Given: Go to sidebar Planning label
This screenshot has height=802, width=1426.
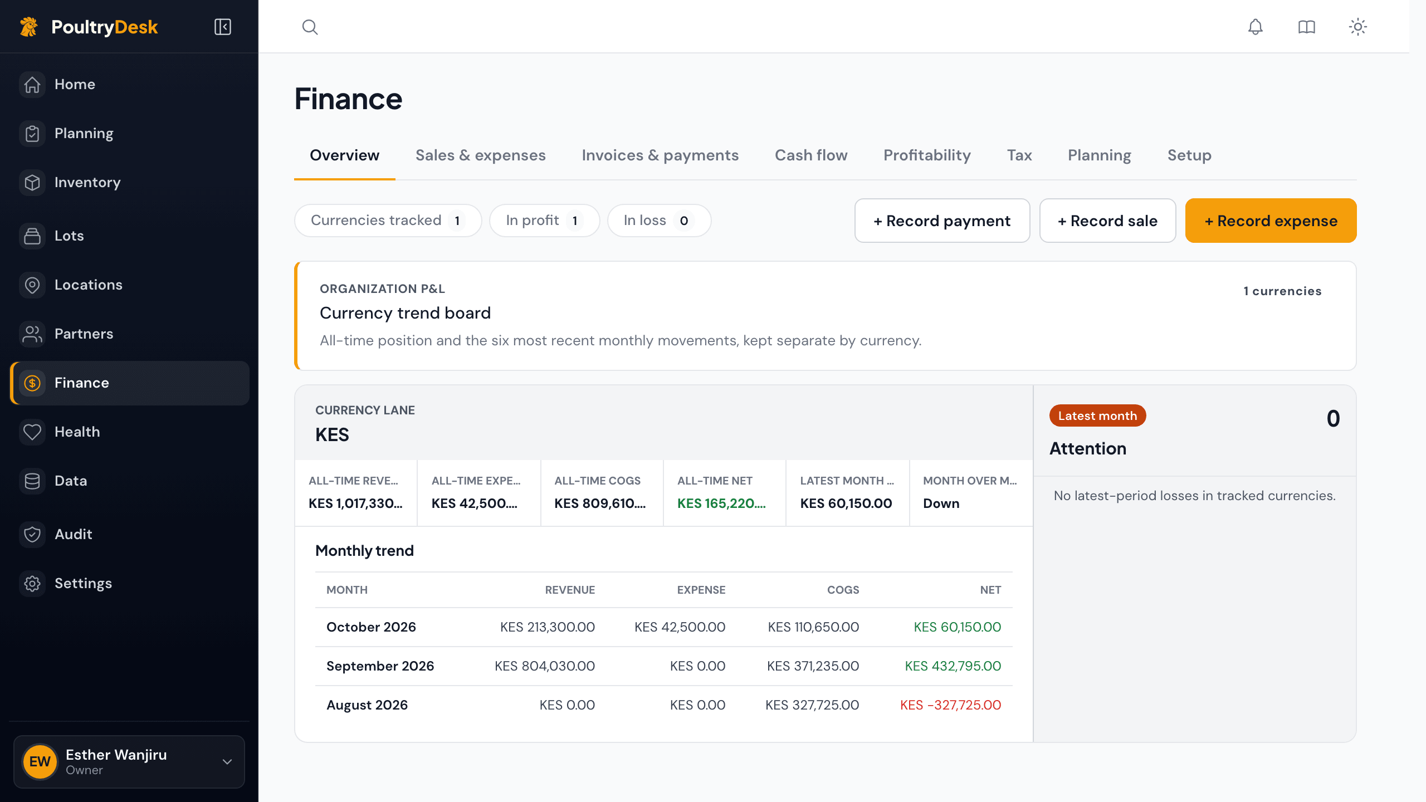Looking at the screenshot, I should coord(84,134).
